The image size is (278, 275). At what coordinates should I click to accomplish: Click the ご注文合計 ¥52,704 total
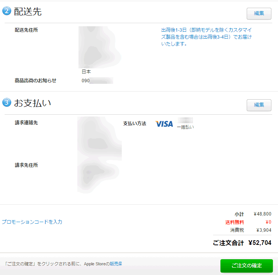tap(242, 243)
